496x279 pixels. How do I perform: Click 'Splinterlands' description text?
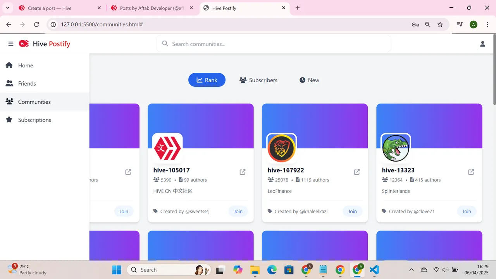[396, 191]
